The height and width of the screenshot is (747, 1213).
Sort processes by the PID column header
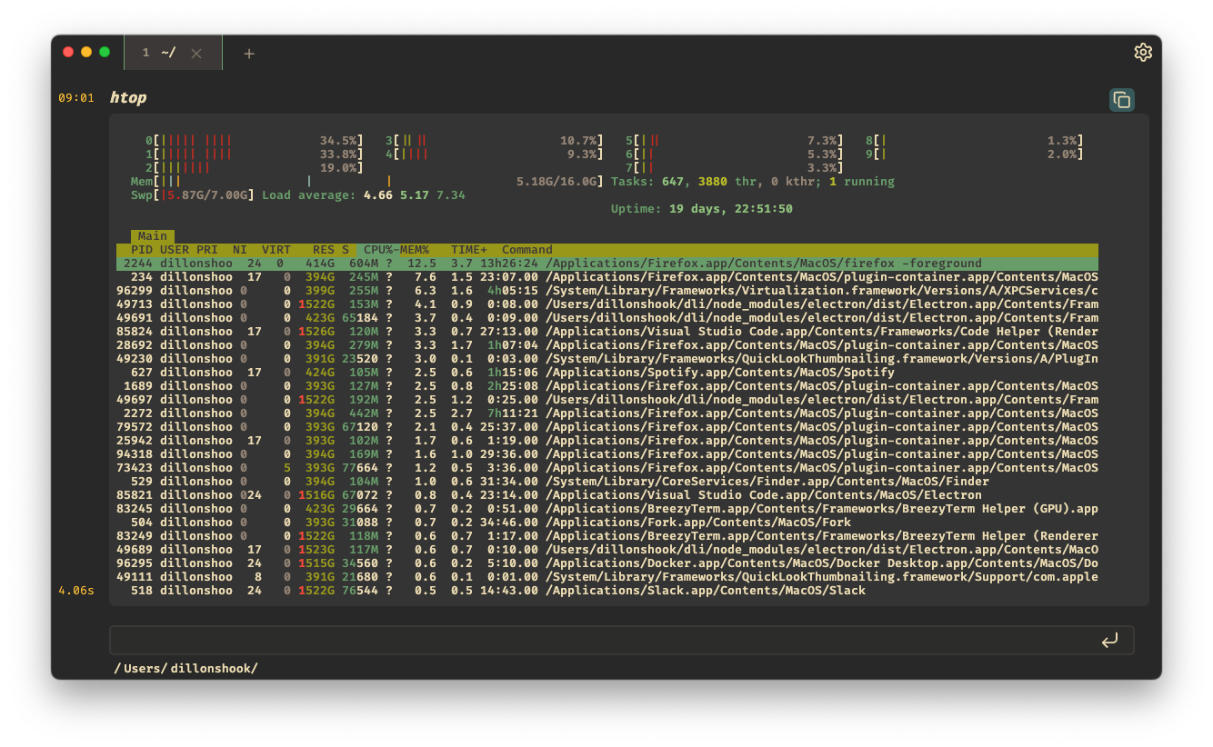point(142,249)
